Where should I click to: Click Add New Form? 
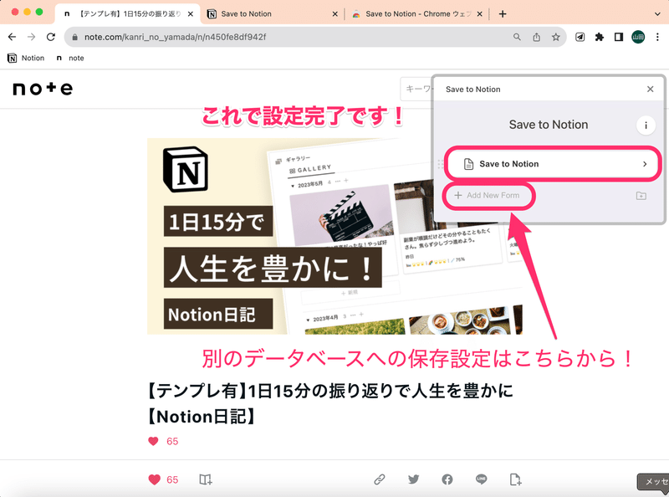488,196
